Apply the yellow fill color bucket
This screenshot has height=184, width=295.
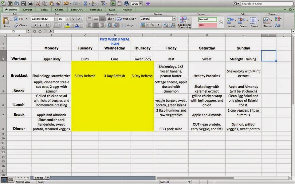(x=67, y=25)
